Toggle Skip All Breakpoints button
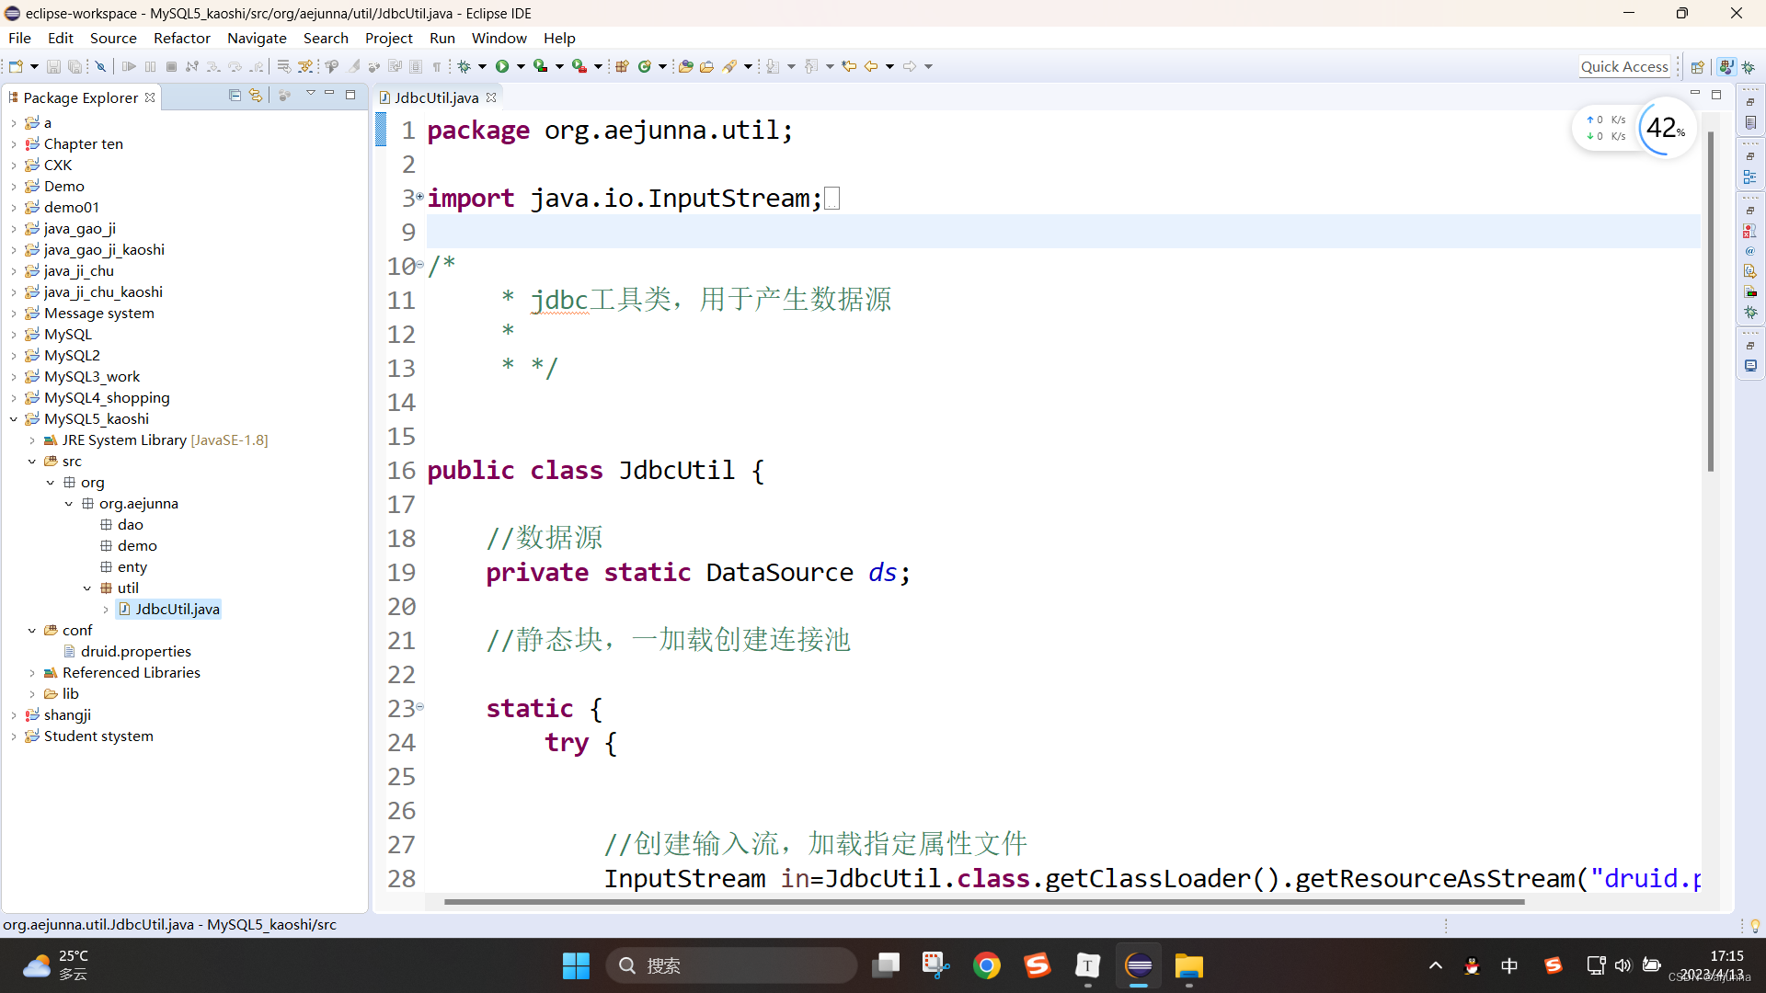This screenshot has width=1766, height=993. click(101, 66)
